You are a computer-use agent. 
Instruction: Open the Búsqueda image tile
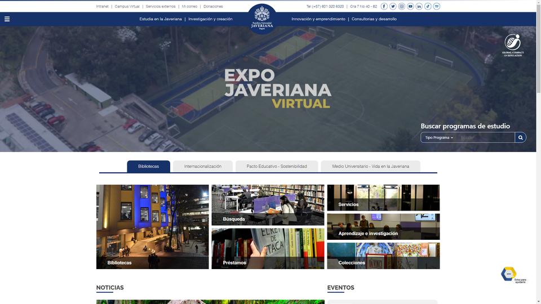coord(268,205)
